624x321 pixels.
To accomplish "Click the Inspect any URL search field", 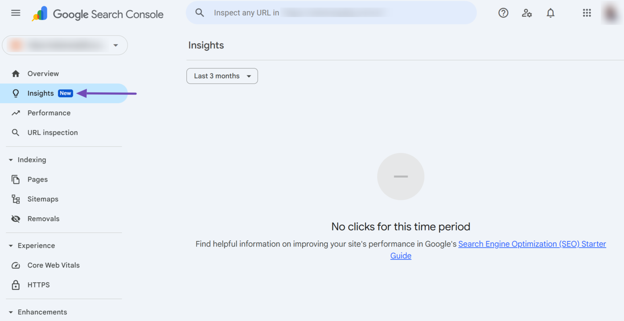I will [330, 13].
